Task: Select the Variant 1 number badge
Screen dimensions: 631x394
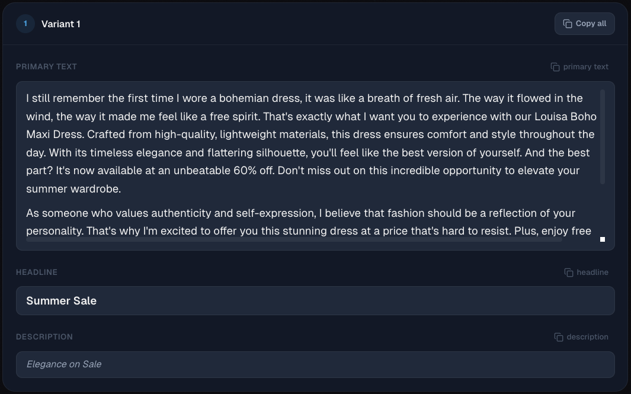Action: tap(25, 24)
